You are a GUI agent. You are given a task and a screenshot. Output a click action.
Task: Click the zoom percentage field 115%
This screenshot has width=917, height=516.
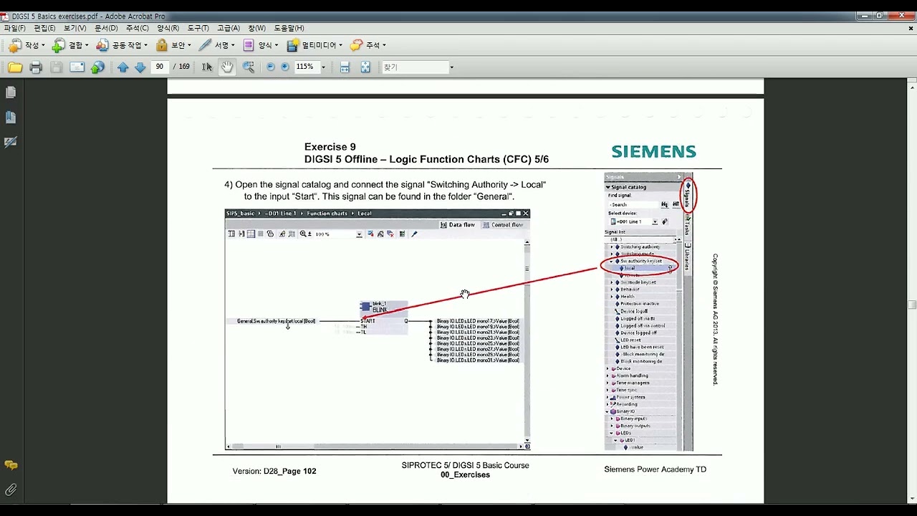point(306,67)
